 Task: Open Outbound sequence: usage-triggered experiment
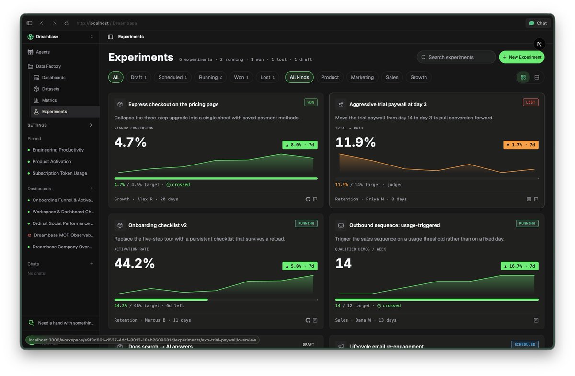pos(395,225)
